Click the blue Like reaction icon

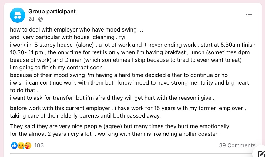tap(14, 145)
